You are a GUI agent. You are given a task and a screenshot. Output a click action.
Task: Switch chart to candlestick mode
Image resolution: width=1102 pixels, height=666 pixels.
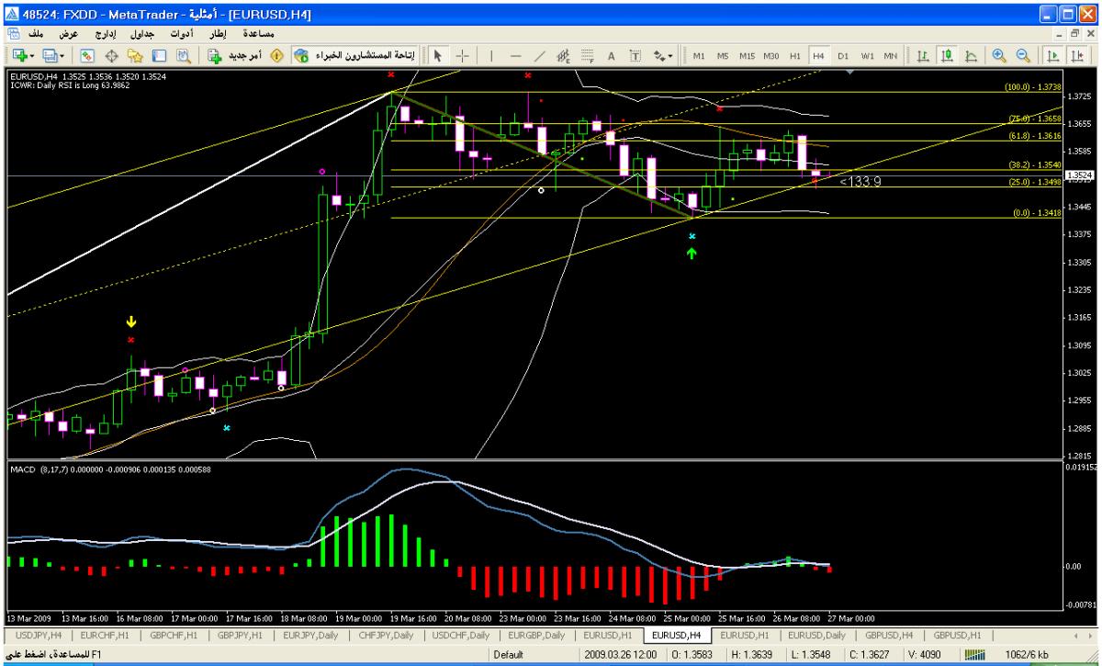click(x=947, y=56)
